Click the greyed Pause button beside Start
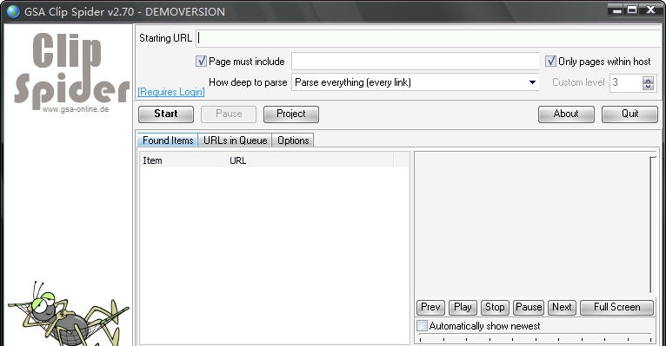The height and width of the screenshot is (346, 666). [229, 114]
